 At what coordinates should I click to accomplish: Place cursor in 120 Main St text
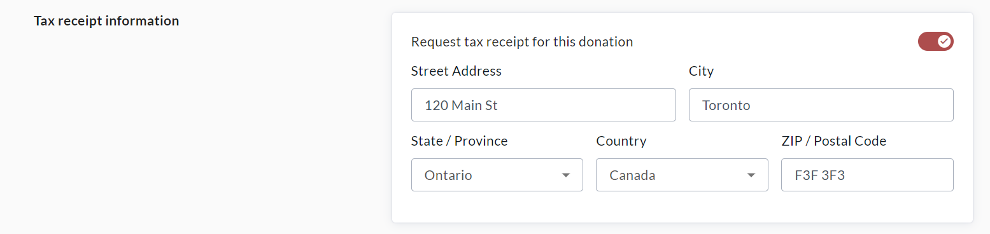pyautogui.click(x=461, y=106)
